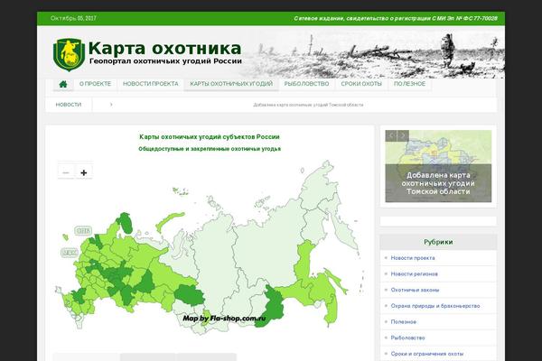Image resolution: width=542 pixels, height=361 pixels.
Task: Go to previous slide in news slider
Action: click(391, 135)
